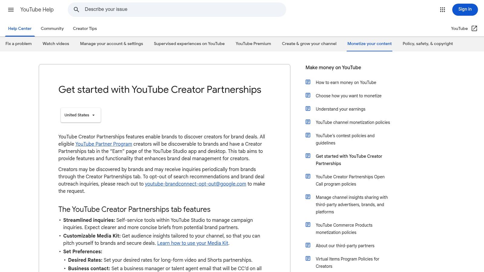Viewport: 484px width, 272px height.
Task: Click the YouTube external link icon
Action: click(x=474, y=28)
